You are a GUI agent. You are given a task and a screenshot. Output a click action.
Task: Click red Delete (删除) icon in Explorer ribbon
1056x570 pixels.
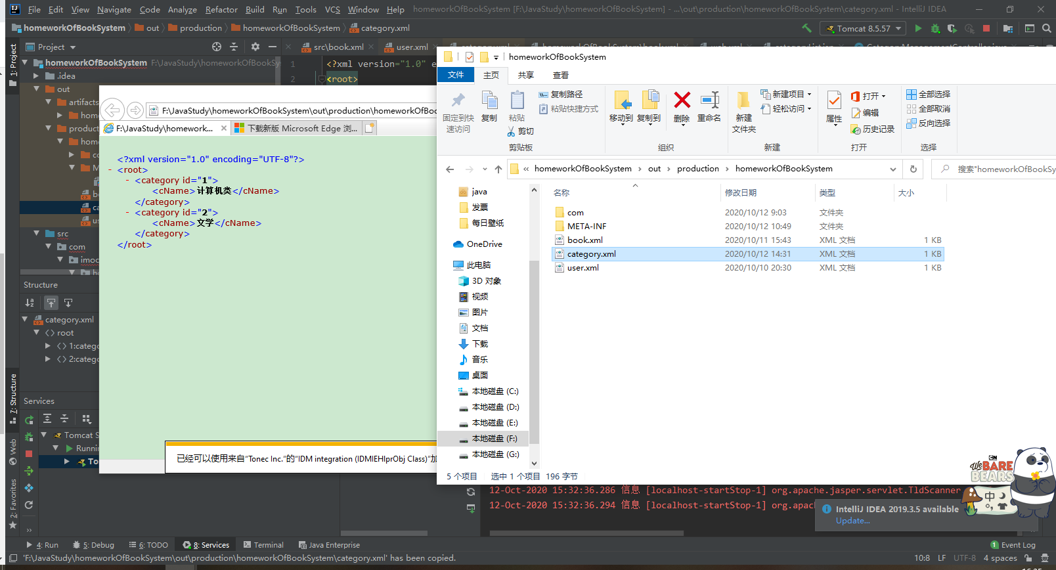[x=682, y=107]
